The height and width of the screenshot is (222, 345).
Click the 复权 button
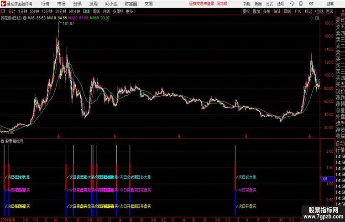246,11
